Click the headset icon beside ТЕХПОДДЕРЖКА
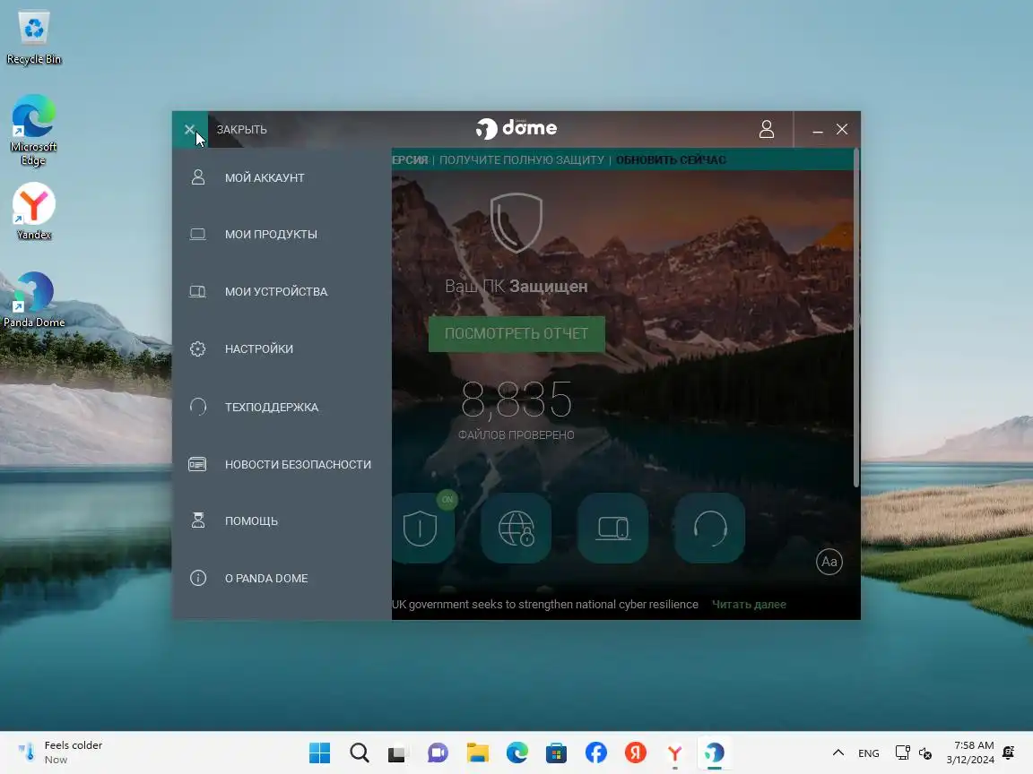1033x774 pixels. [197, 407]
